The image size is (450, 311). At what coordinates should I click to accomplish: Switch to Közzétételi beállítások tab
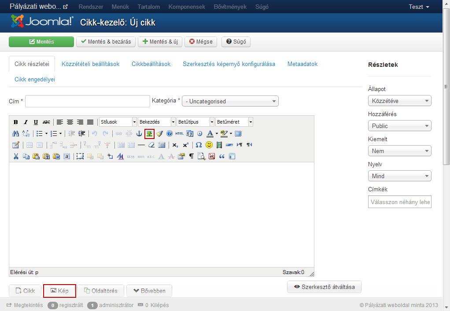[90, 64]
